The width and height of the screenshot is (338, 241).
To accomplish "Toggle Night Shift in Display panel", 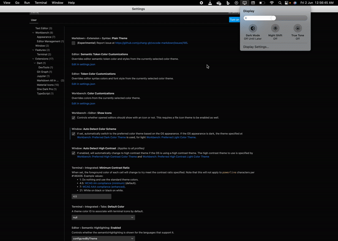I will tap(275, 28).
